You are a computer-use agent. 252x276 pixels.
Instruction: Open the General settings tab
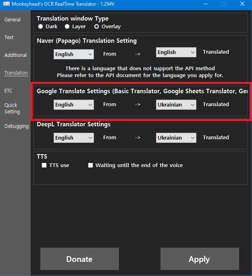pos(12,19)
